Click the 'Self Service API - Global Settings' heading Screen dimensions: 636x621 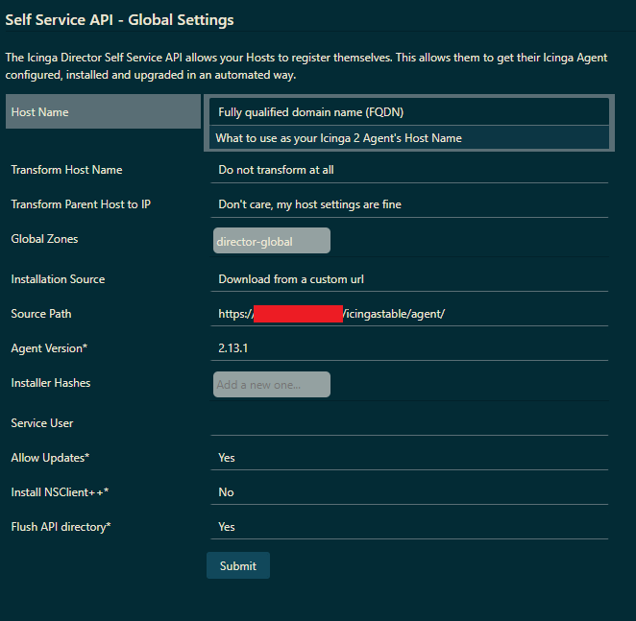click(120, 20)
